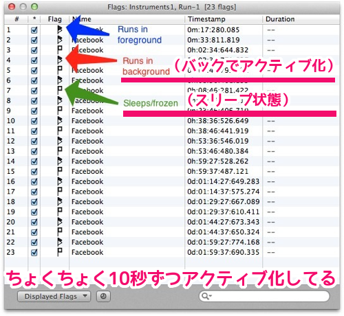Sort by the Flag column header
The height and width of the screenshot is (316, 344).
click(x=55, y=19)
